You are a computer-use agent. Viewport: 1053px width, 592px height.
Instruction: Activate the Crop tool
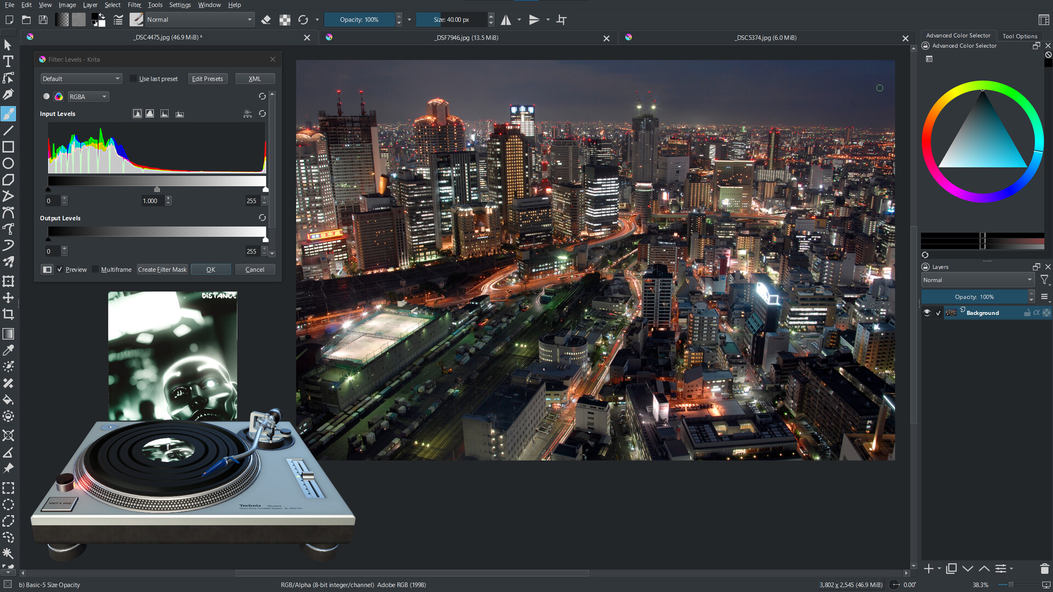point(8,314)
